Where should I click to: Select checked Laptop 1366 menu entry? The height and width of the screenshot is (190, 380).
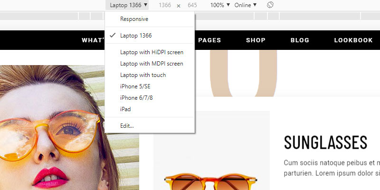coord(150,36)
